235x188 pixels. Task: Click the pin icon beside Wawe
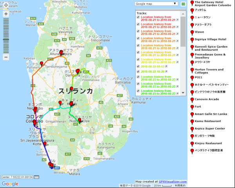click(x=192, y=33)
